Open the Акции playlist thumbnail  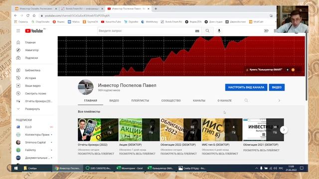point(140,130)
